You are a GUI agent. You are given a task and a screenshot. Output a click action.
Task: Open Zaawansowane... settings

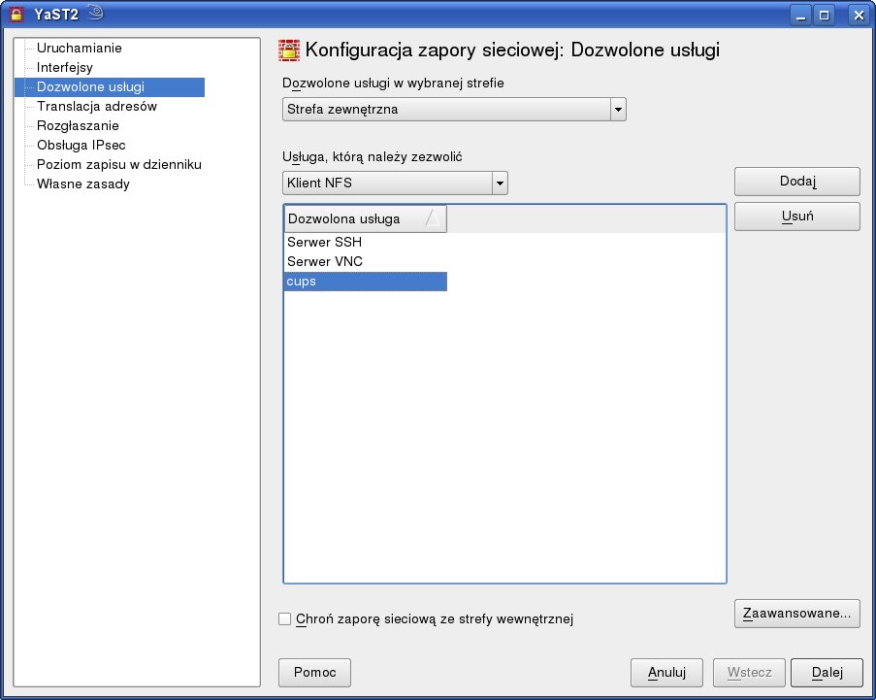coord(796,613)
